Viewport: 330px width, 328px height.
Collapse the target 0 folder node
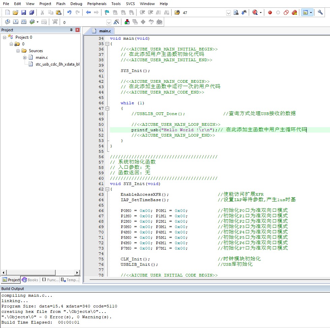pyautogui.click(x=11, y=44)
